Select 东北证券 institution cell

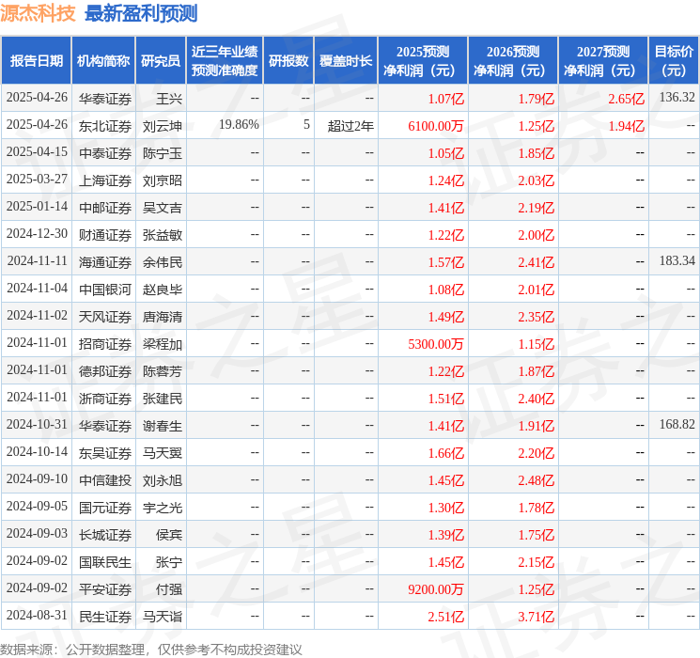point(105,126)
